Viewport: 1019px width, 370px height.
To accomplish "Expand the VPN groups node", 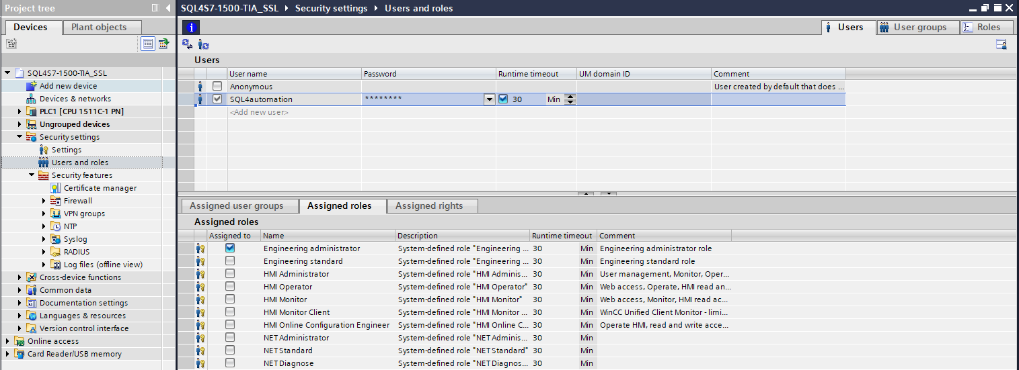I will coord(44,214).
